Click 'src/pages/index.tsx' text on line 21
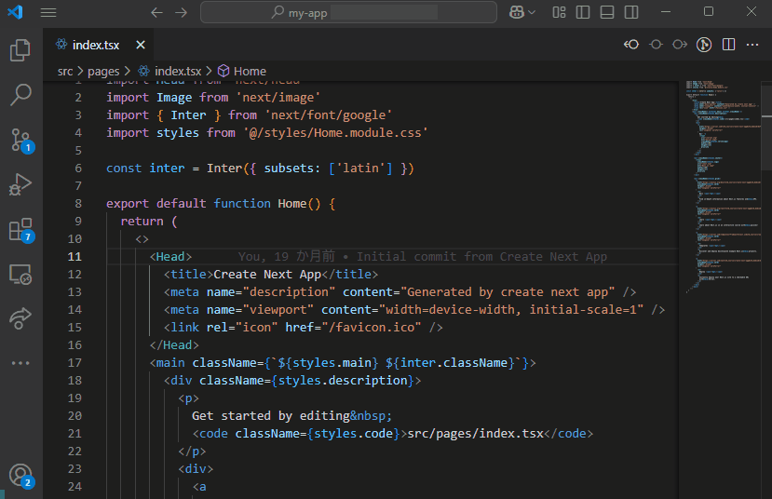 [476, 434]
